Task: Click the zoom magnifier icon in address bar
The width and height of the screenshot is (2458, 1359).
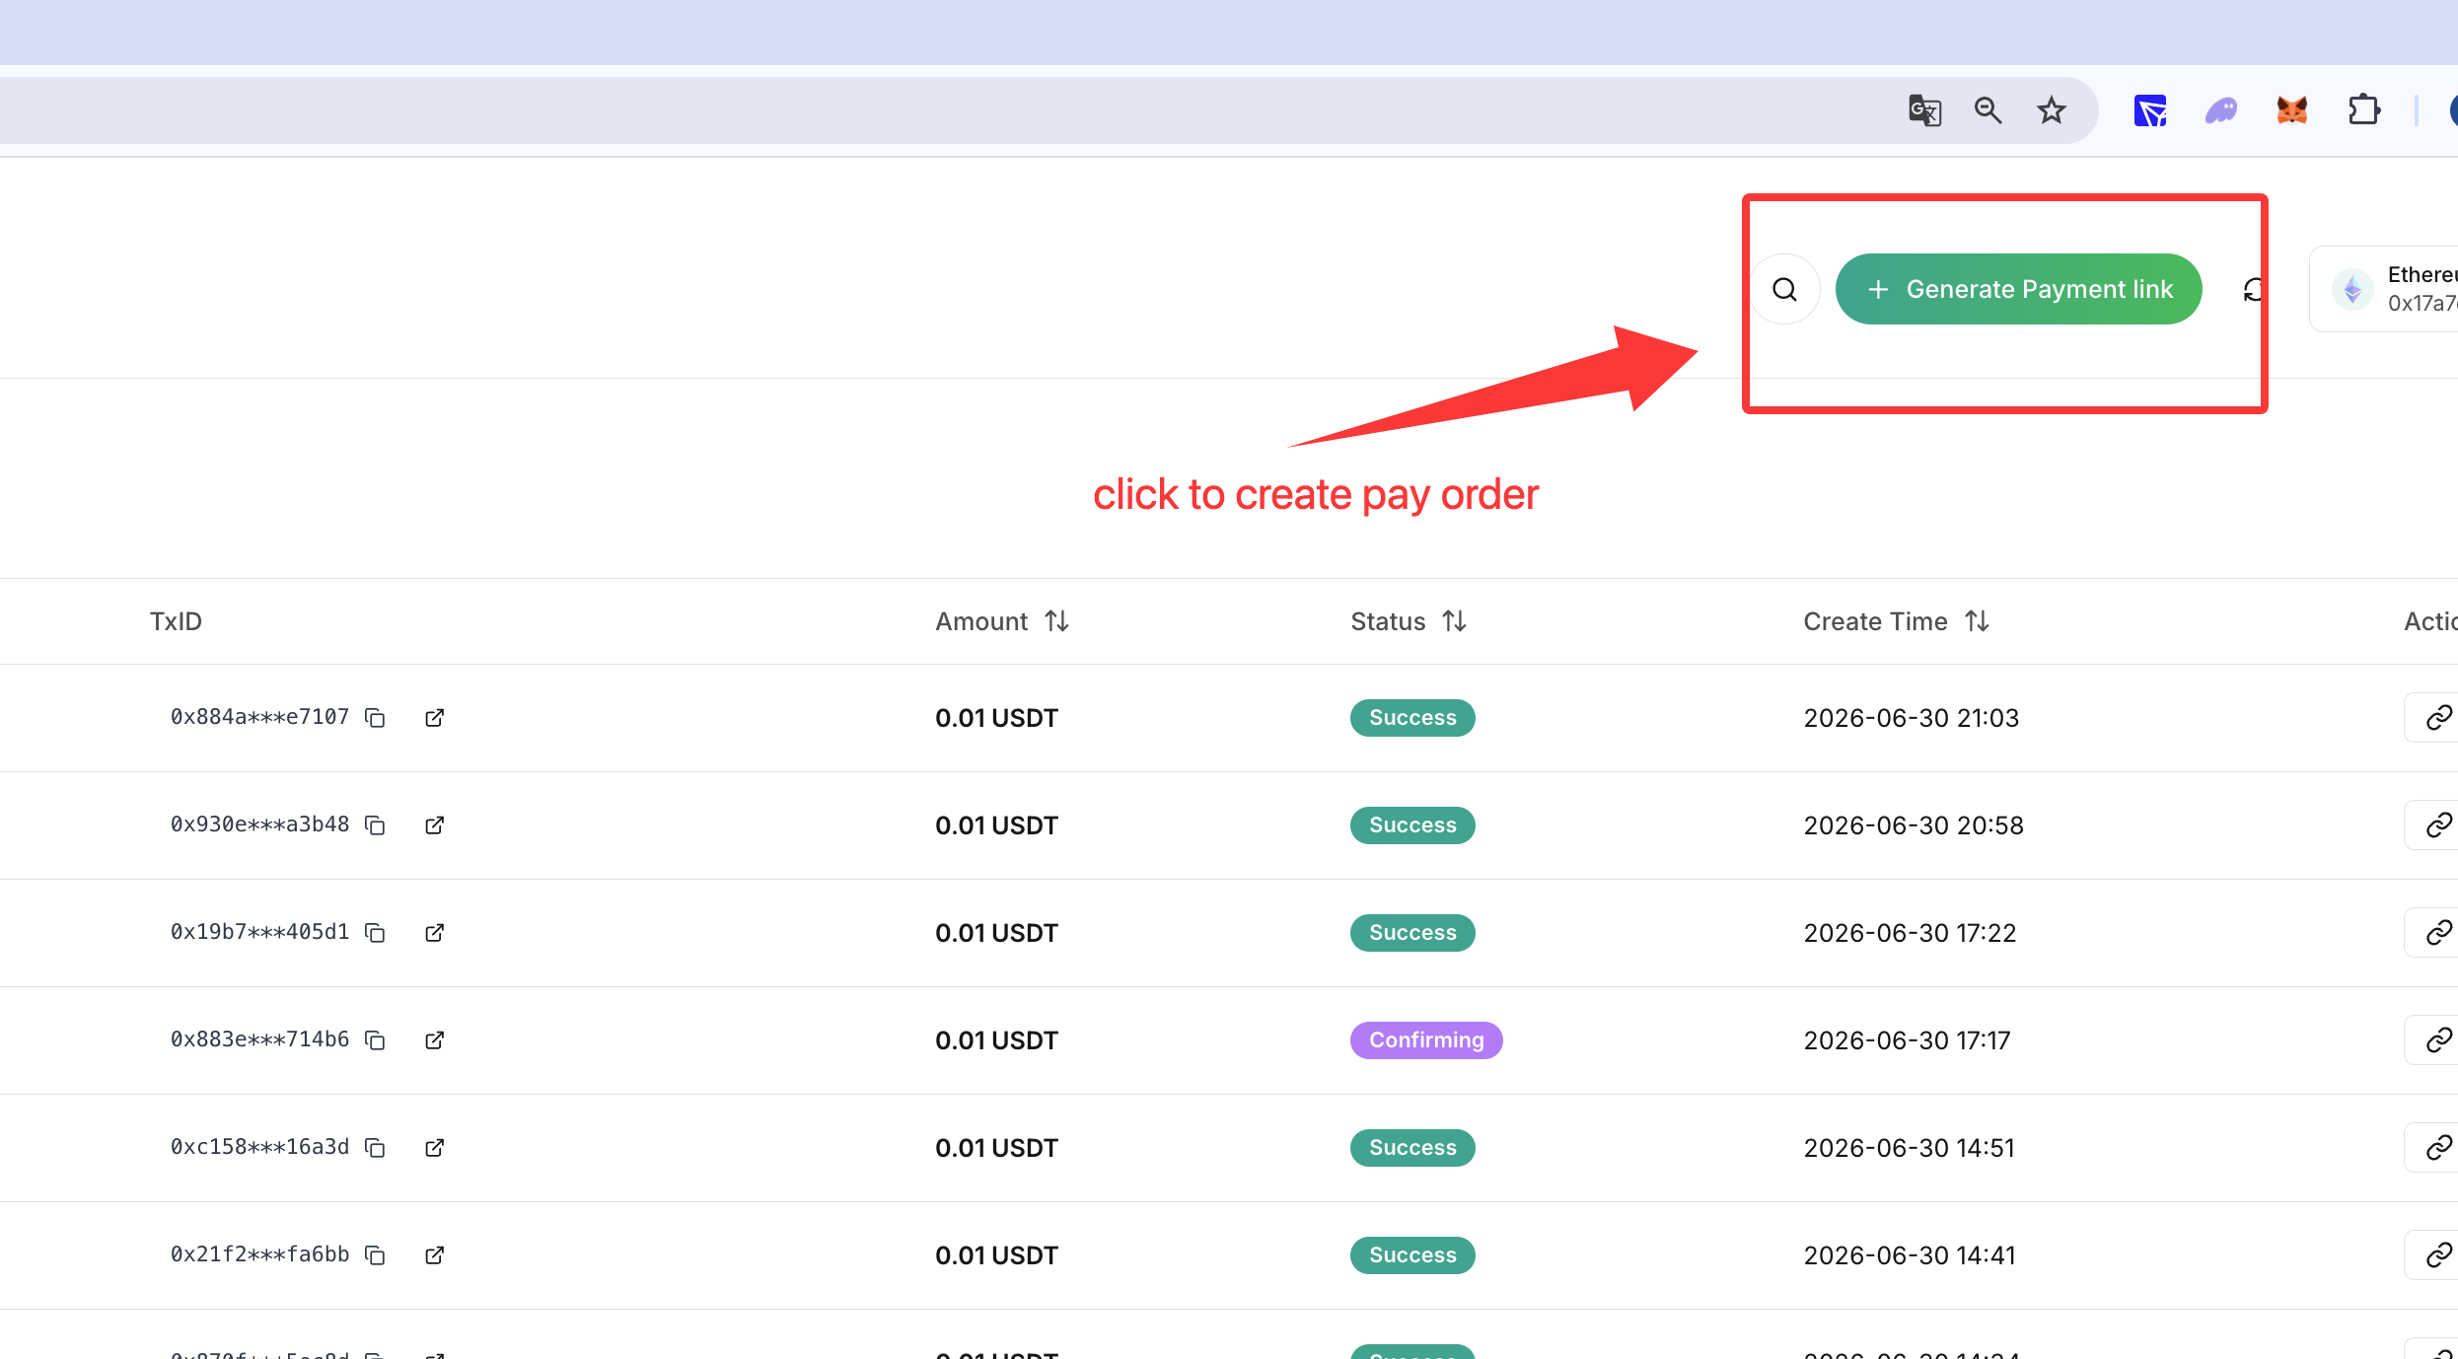Action: coord(1988,110)
